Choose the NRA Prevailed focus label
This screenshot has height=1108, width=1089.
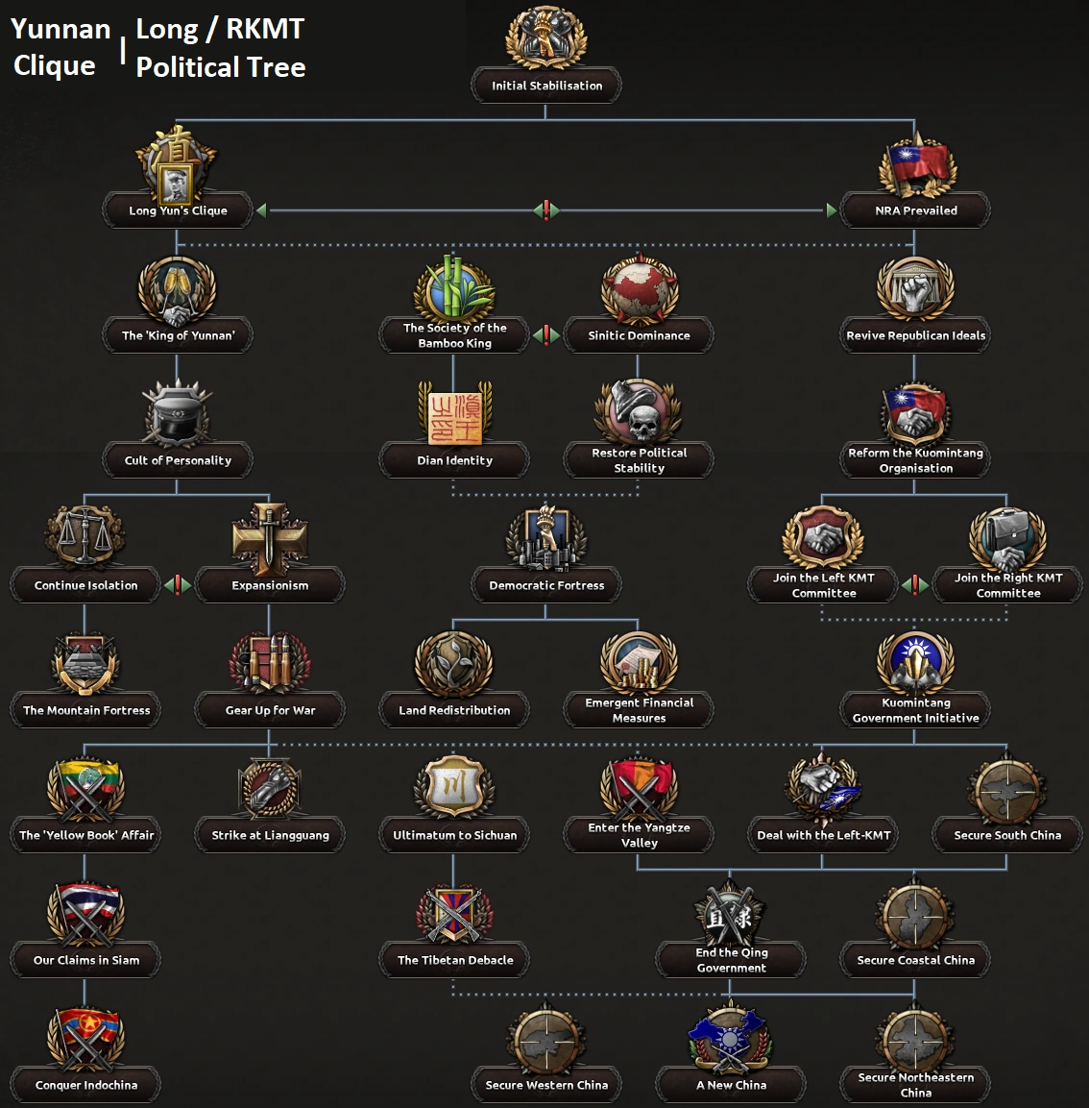916,210
